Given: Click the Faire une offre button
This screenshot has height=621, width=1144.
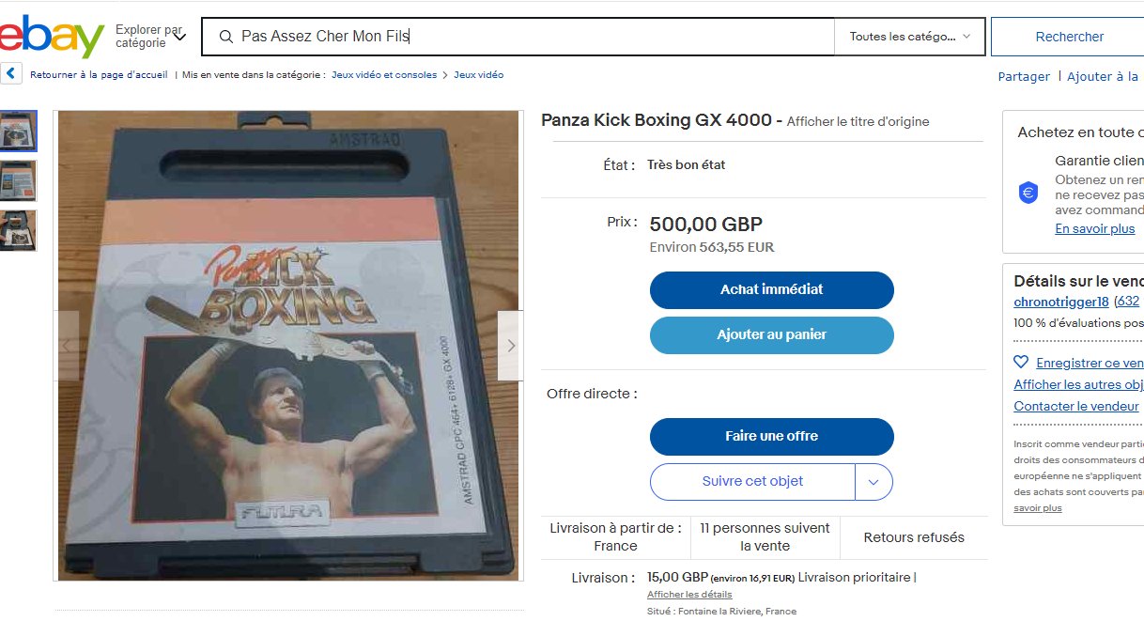Looking at the screenshot, I should pyautogui.click(x=771, y=437).
